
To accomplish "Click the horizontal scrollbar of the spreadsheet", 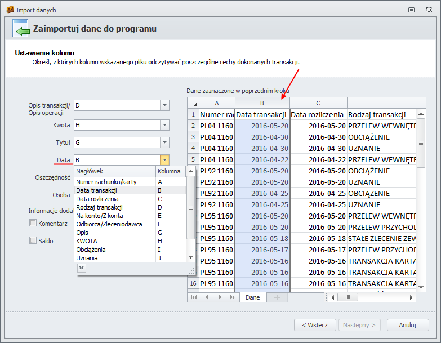I will (x=372, y=297).
